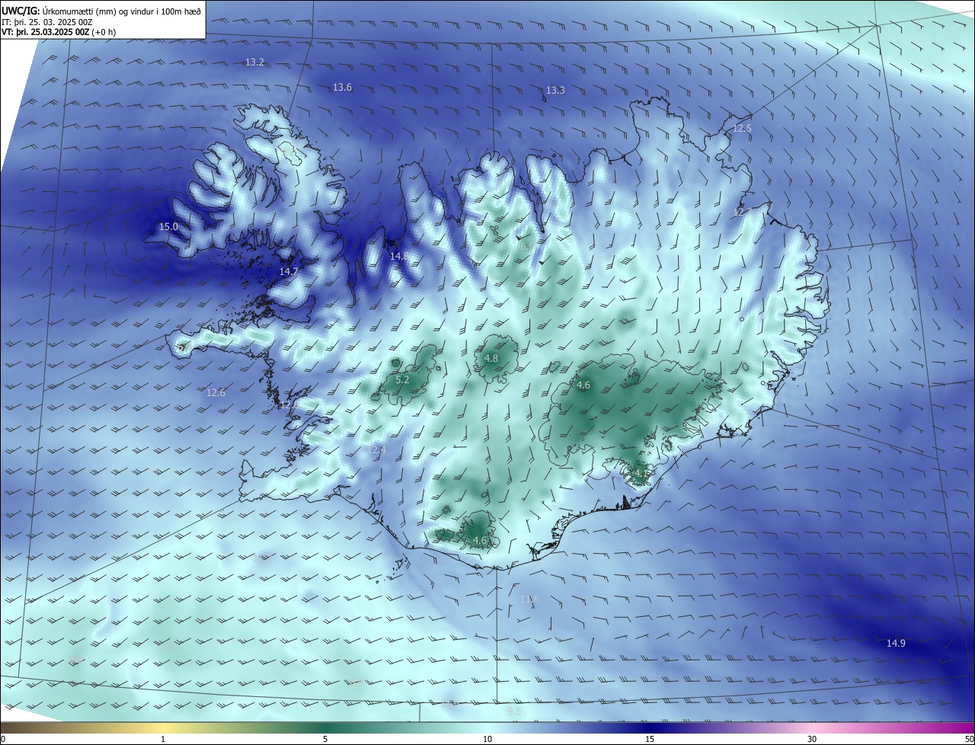Click the 5.2 value label
This screenshot has width=975, height=745.
coord(403,379)
